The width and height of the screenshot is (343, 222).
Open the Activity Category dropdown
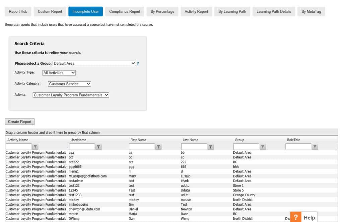click(69, 84)
